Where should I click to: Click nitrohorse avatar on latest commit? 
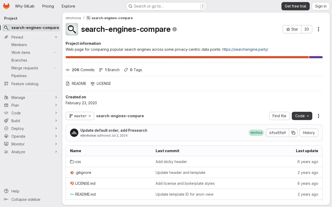[74, 133]
